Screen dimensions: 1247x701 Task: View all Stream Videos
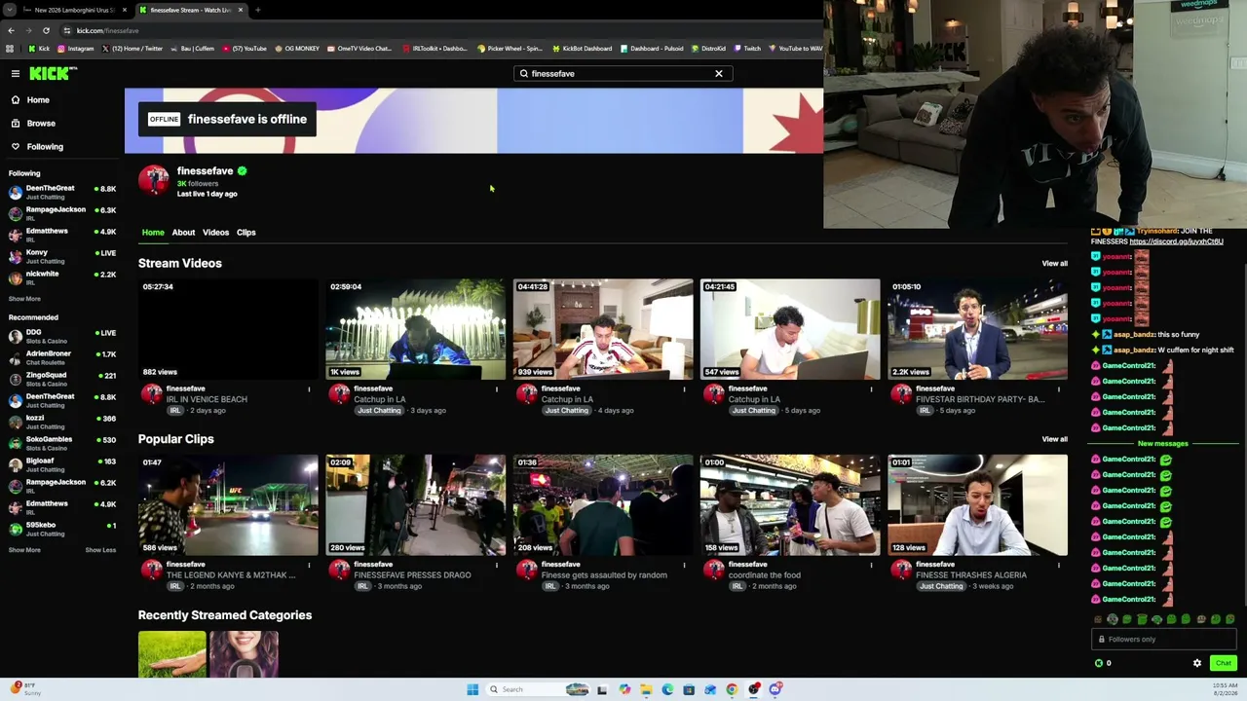click(1054, 264)
